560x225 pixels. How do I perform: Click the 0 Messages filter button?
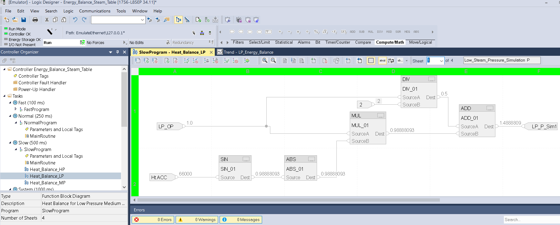coord(241,220)
